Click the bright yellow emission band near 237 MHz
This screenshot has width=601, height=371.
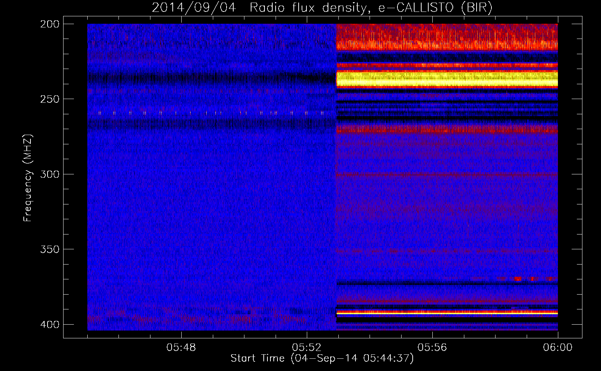click(x=447, y=79)
